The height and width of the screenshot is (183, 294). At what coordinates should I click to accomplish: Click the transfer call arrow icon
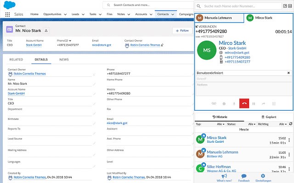(264, 104)
